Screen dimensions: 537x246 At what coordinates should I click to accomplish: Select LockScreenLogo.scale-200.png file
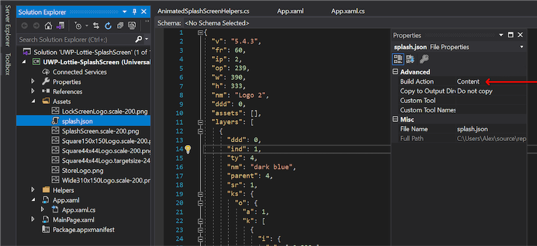pyautogui.click(x=106, y=111)
